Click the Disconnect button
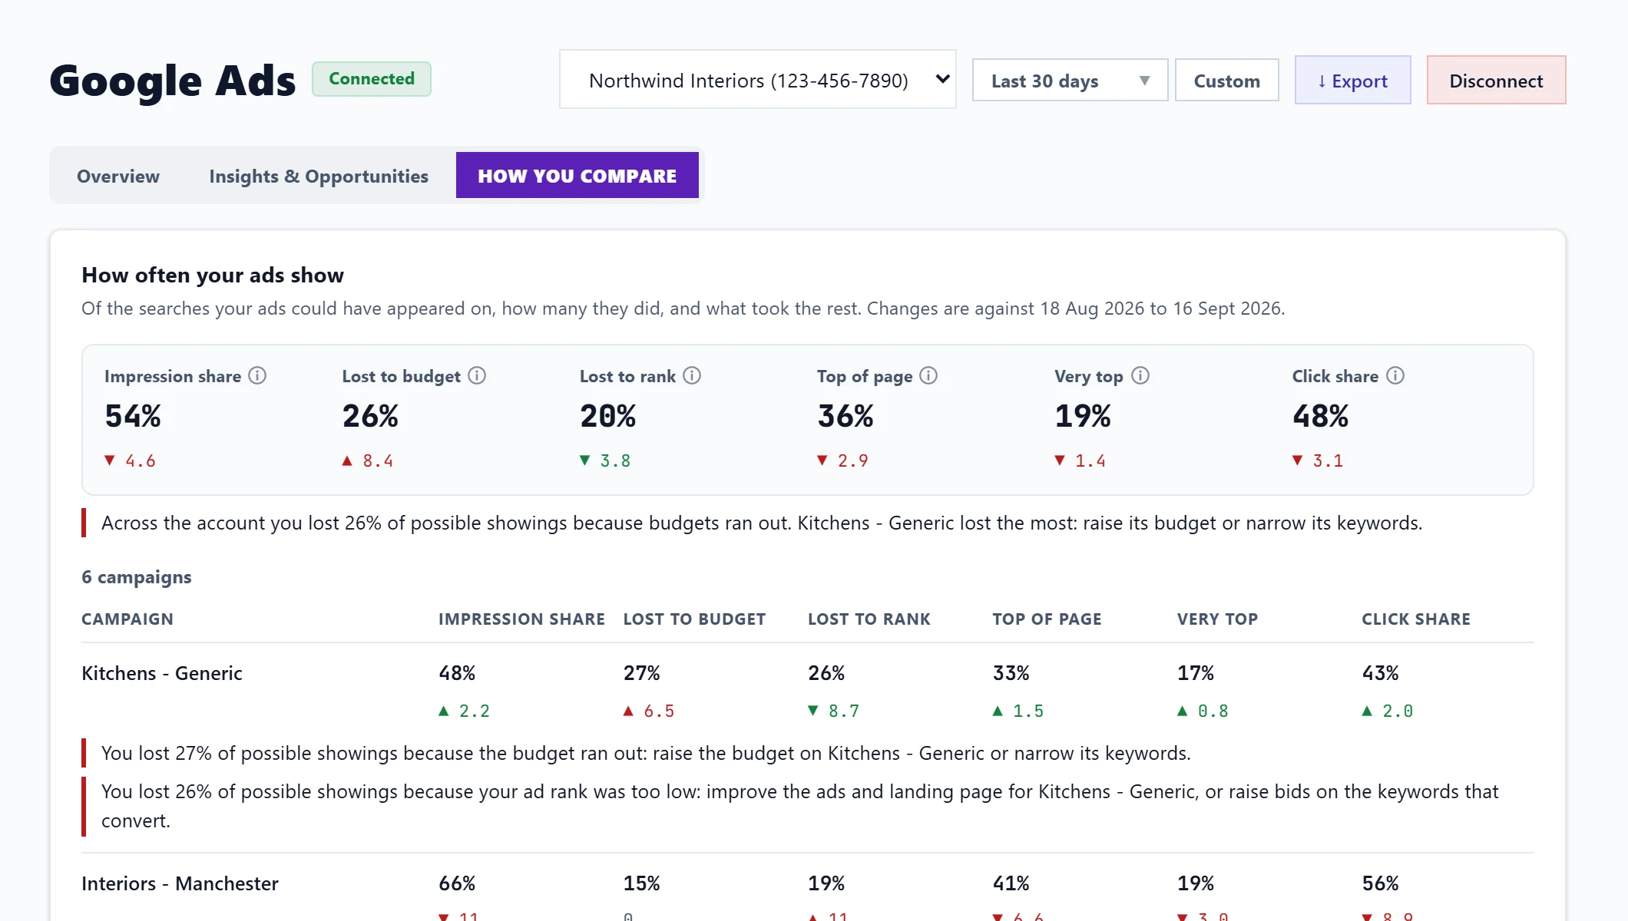This screenshot has height=921, width=1628. click(x=1496, y=80)
